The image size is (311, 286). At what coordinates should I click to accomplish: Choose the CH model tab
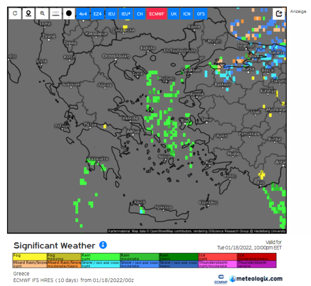[x=140, y=14]
